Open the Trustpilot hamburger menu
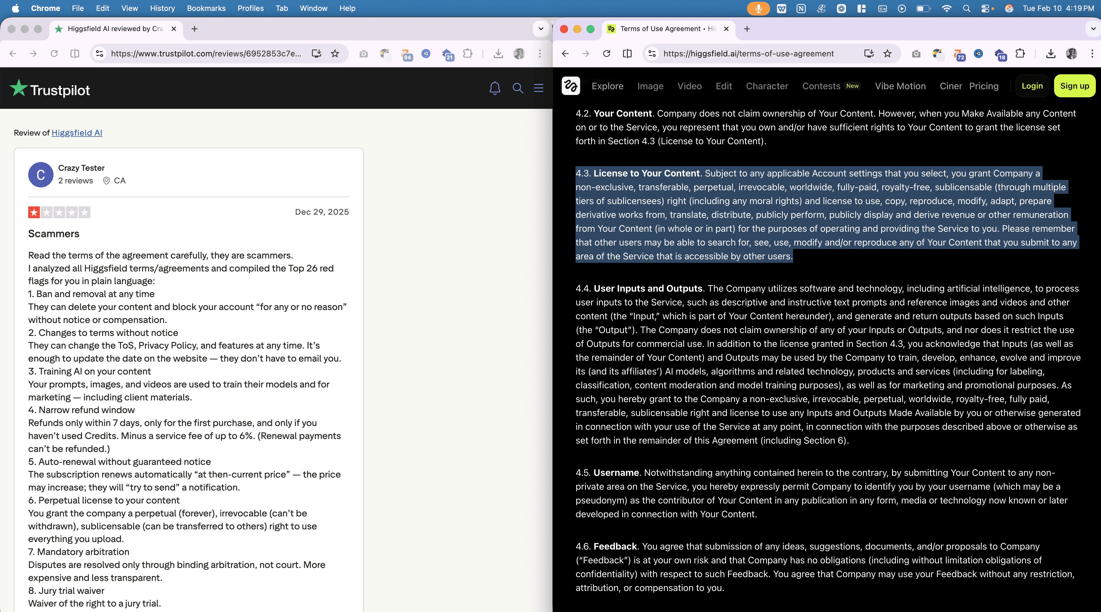Screen dimensions: 1101x612 538,88
